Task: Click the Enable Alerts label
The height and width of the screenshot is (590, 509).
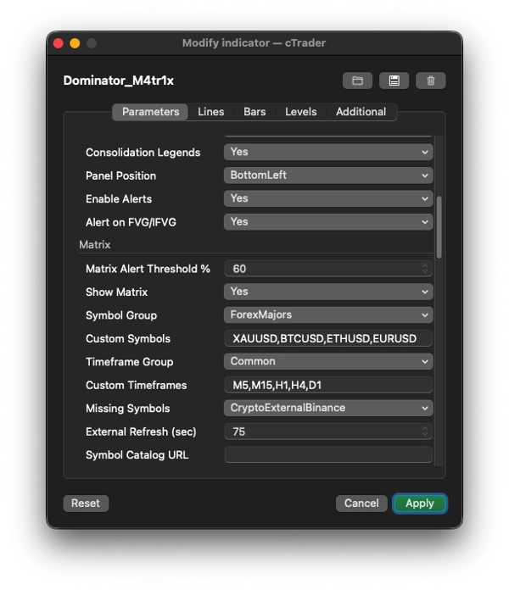Action: 119,199
